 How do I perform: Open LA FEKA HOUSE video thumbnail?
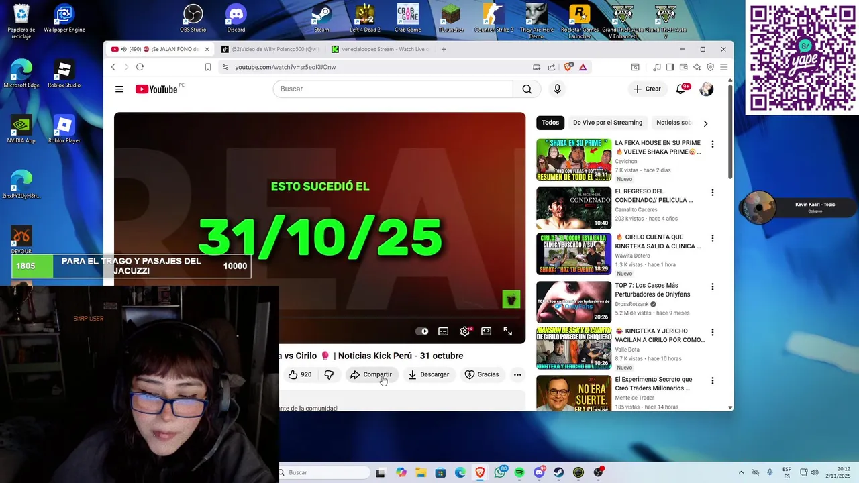(574, 160)
